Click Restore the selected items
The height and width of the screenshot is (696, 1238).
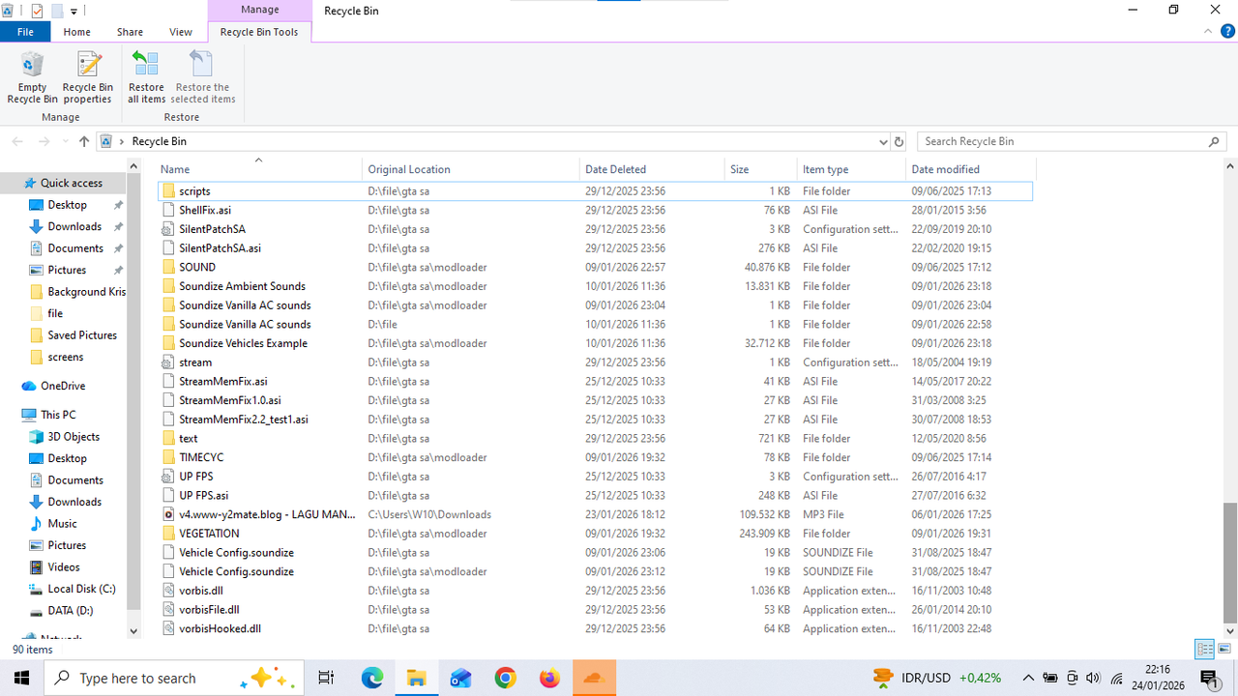point(203,78)
